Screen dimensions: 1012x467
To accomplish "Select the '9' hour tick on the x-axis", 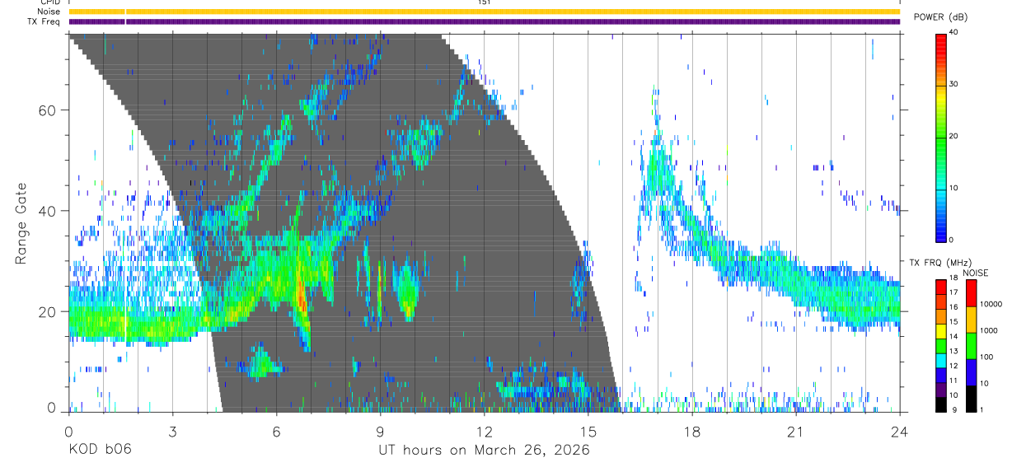I will (380, 431).
